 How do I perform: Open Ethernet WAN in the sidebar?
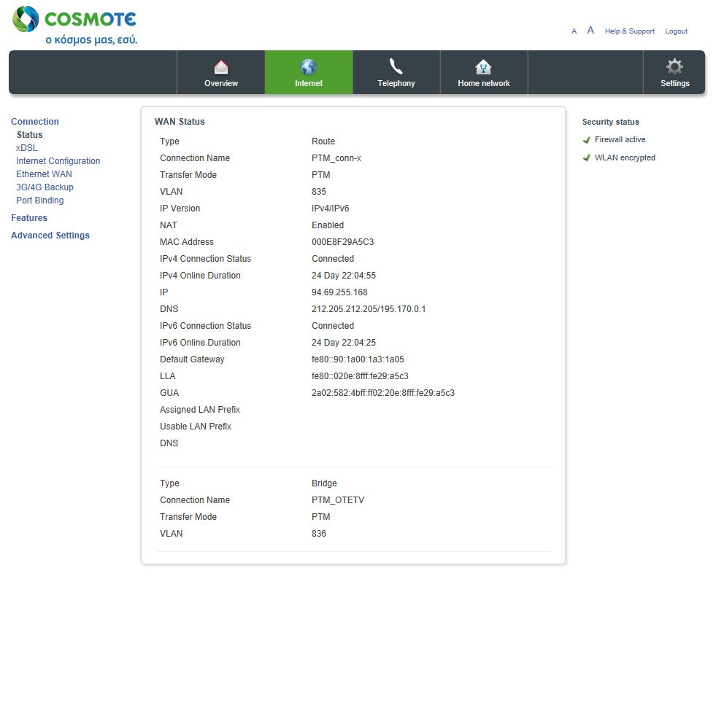click(x=44, y=174)
